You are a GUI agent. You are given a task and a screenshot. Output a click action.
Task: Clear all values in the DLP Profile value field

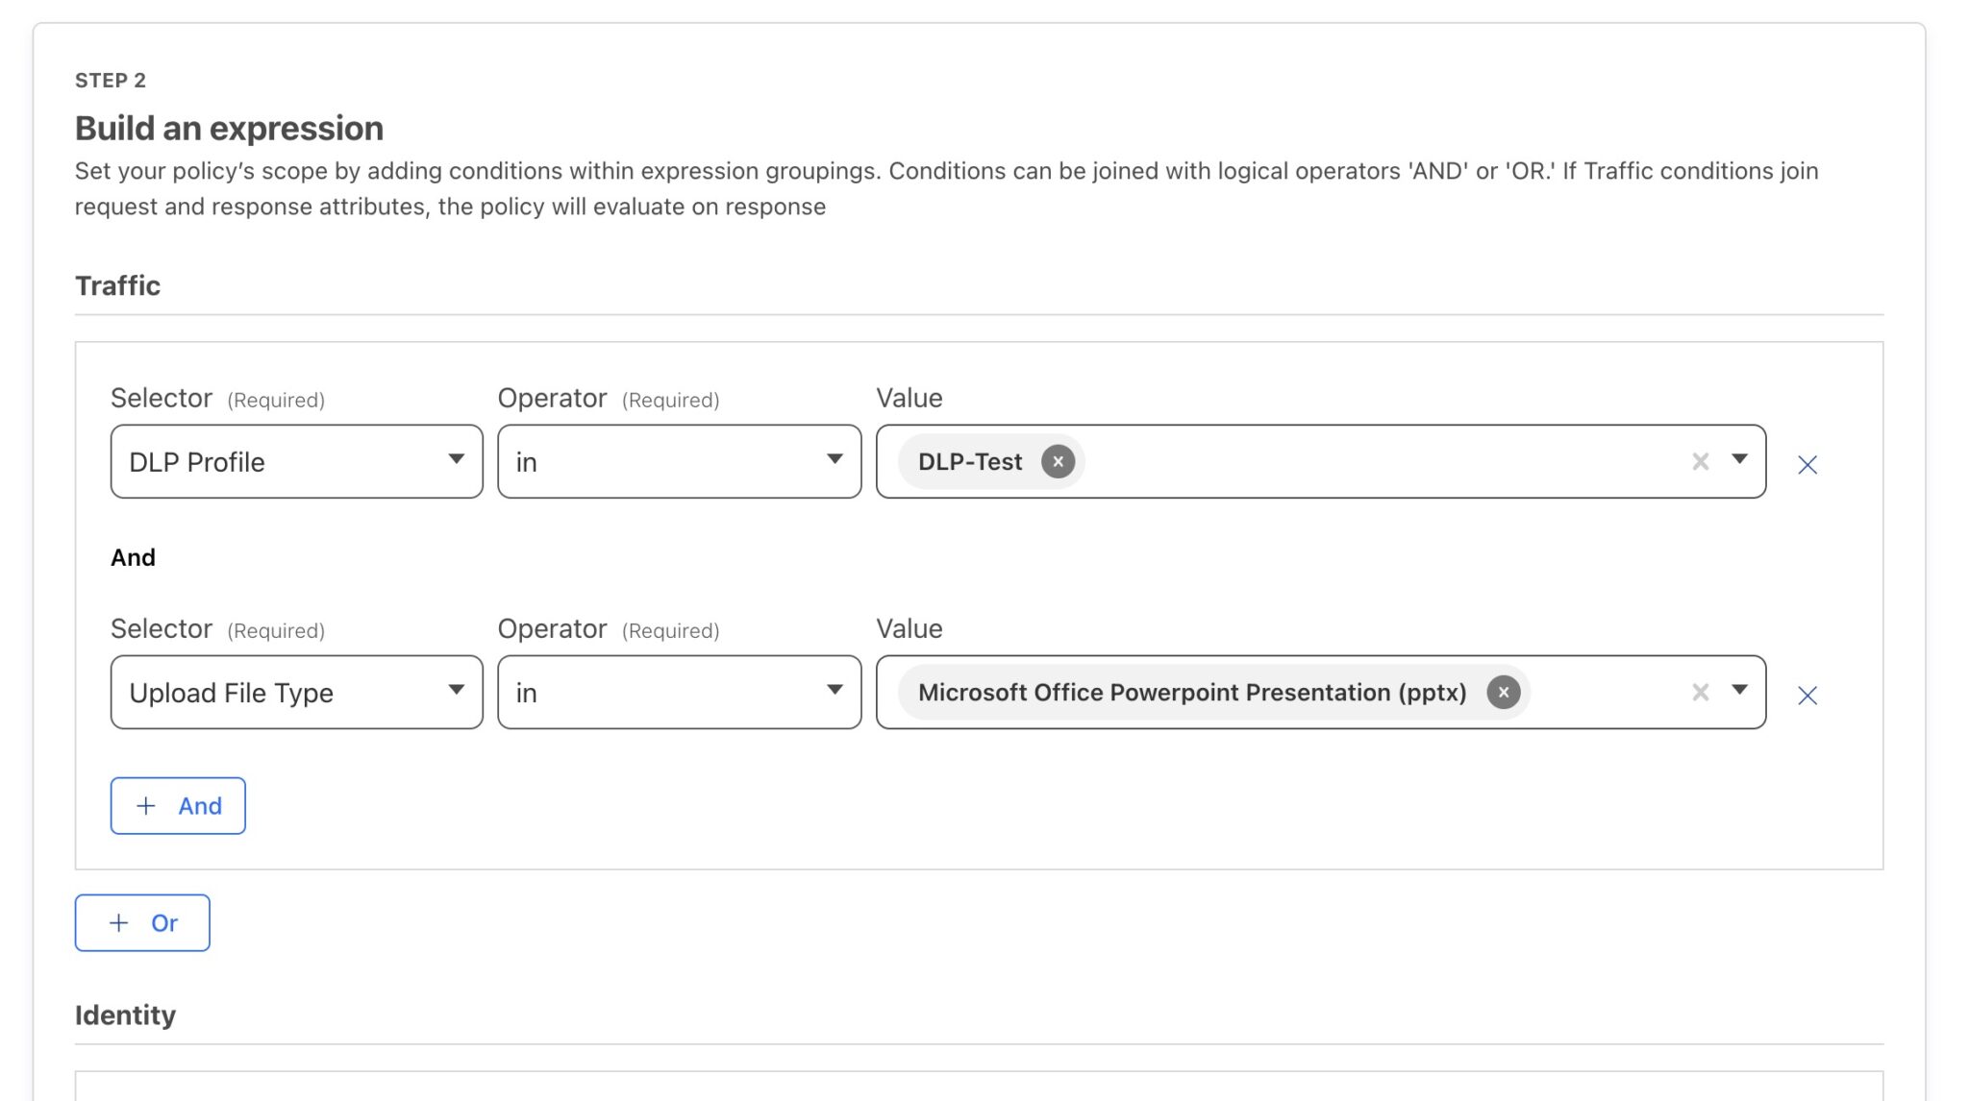1699,461
